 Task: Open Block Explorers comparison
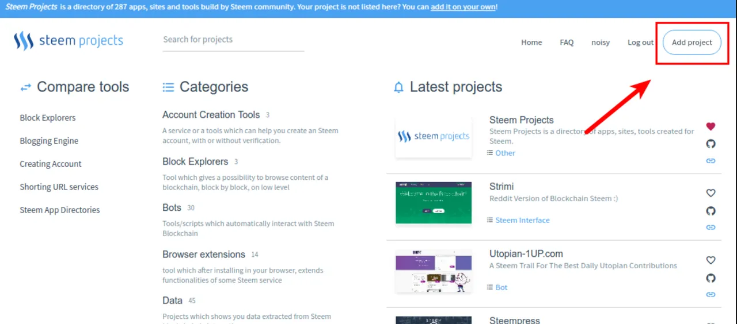tap(48, 118)
